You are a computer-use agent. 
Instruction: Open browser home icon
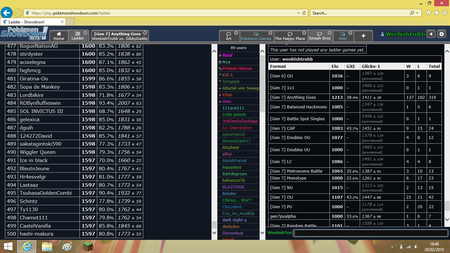(429, 13)
